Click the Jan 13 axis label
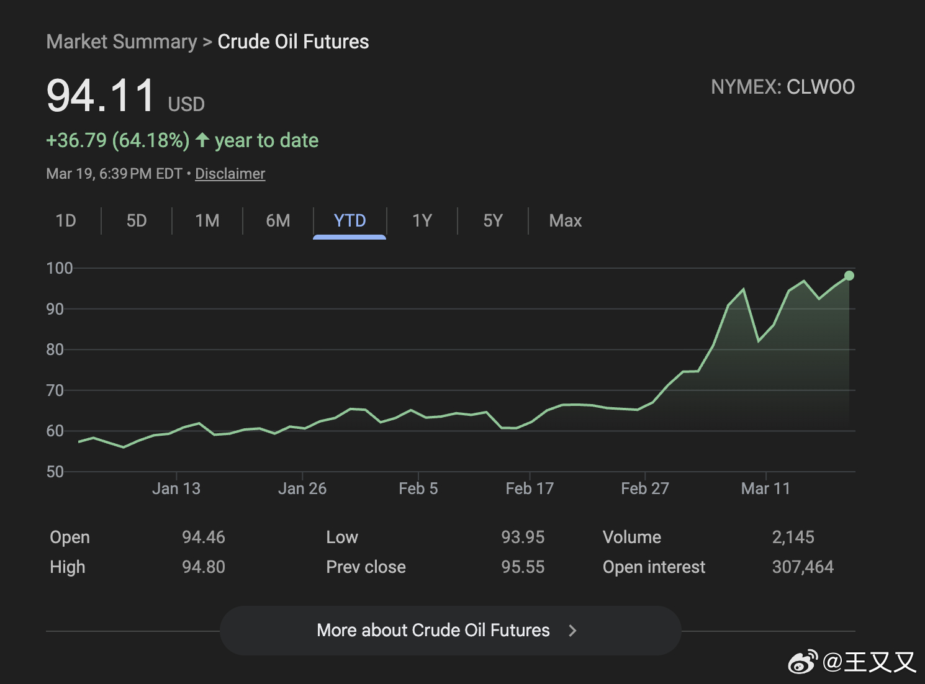 click(x=176, y=488)
